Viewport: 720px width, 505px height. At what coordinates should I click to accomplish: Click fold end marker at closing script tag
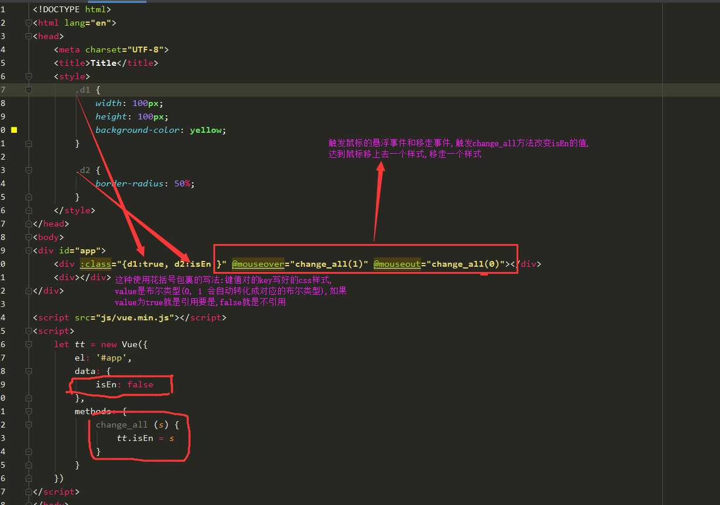tap(28, 492)
